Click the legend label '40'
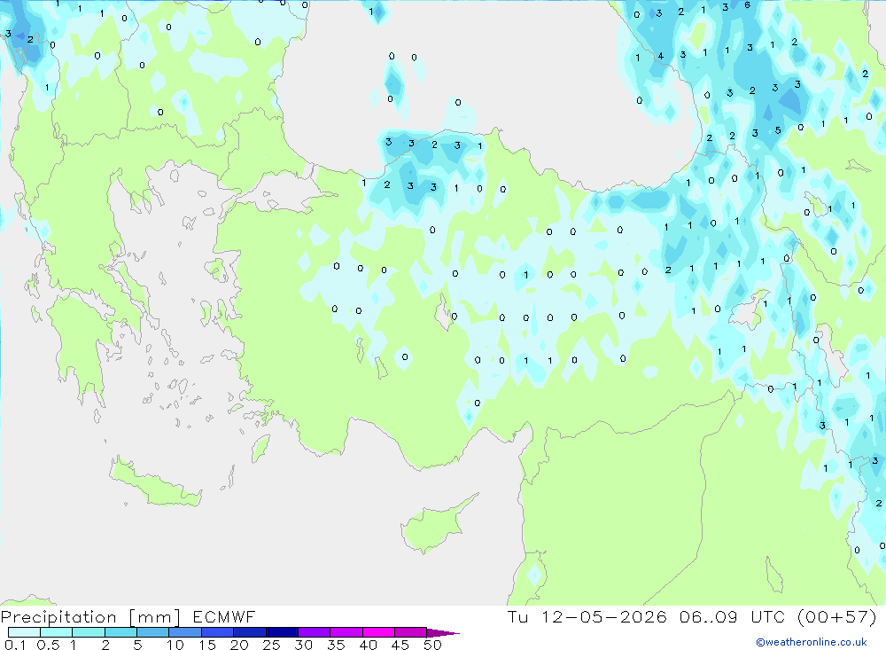 (368, 645)
